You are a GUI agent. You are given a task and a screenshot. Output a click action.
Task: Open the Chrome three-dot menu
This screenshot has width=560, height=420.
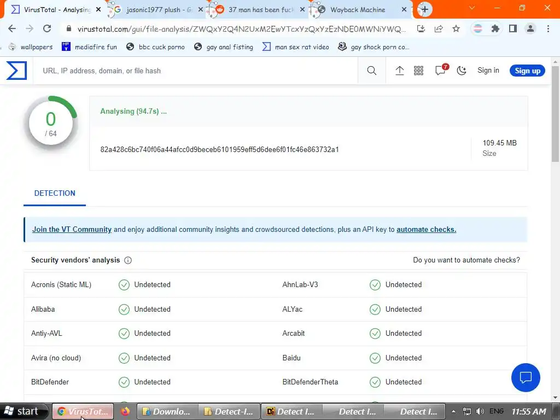548,28
